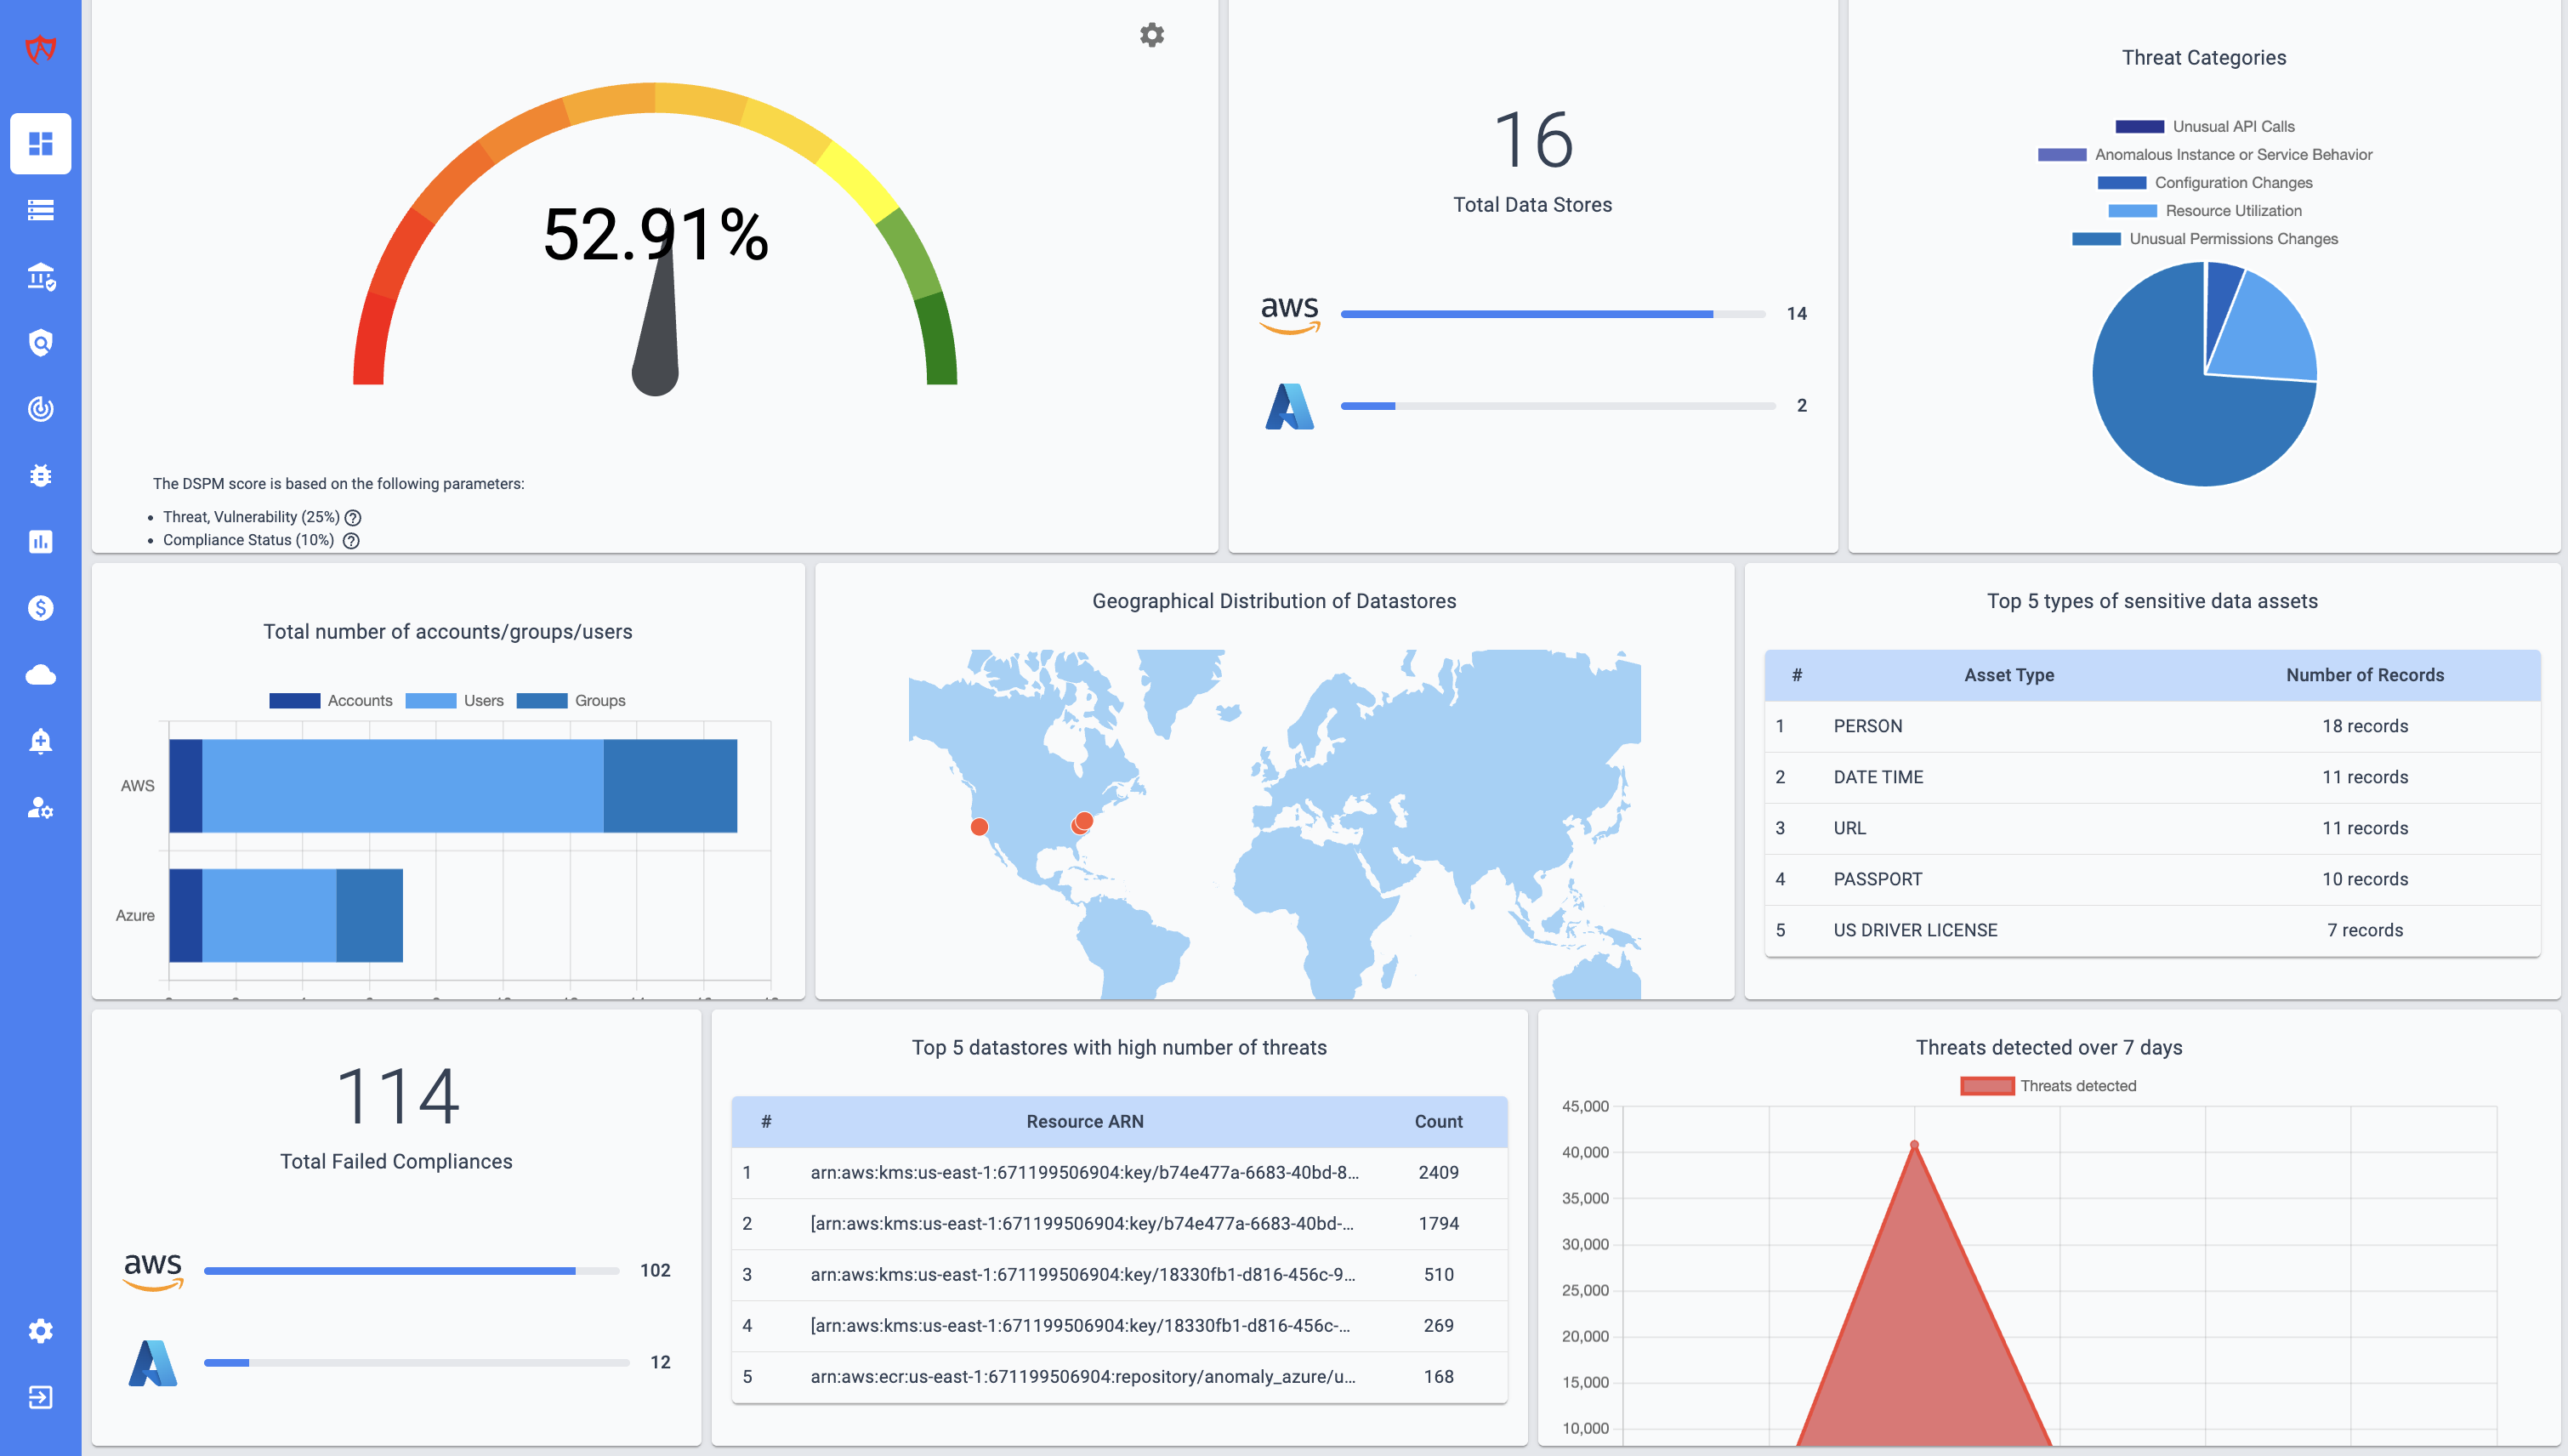This screenshot has height=1456, width=2568.
Task: Open the bar chart reports sidebar icon
Action: (x=40, y=542)
